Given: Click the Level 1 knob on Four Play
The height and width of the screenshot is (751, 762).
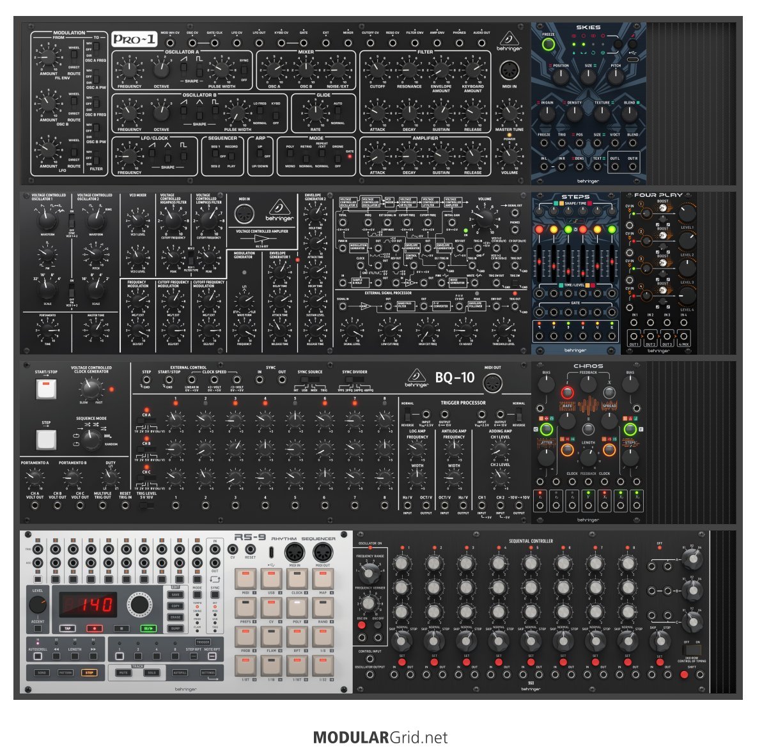Looking at the screenshot, I should pos(687,213).
